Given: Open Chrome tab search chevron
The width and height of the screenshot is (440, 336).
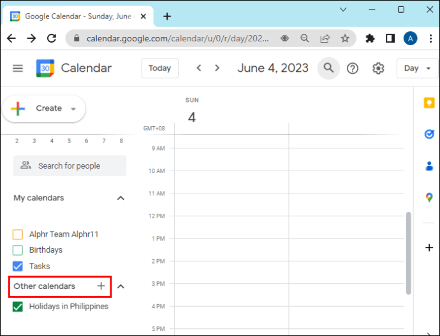Looking at the screenshot, I should [x=343, y=10].
